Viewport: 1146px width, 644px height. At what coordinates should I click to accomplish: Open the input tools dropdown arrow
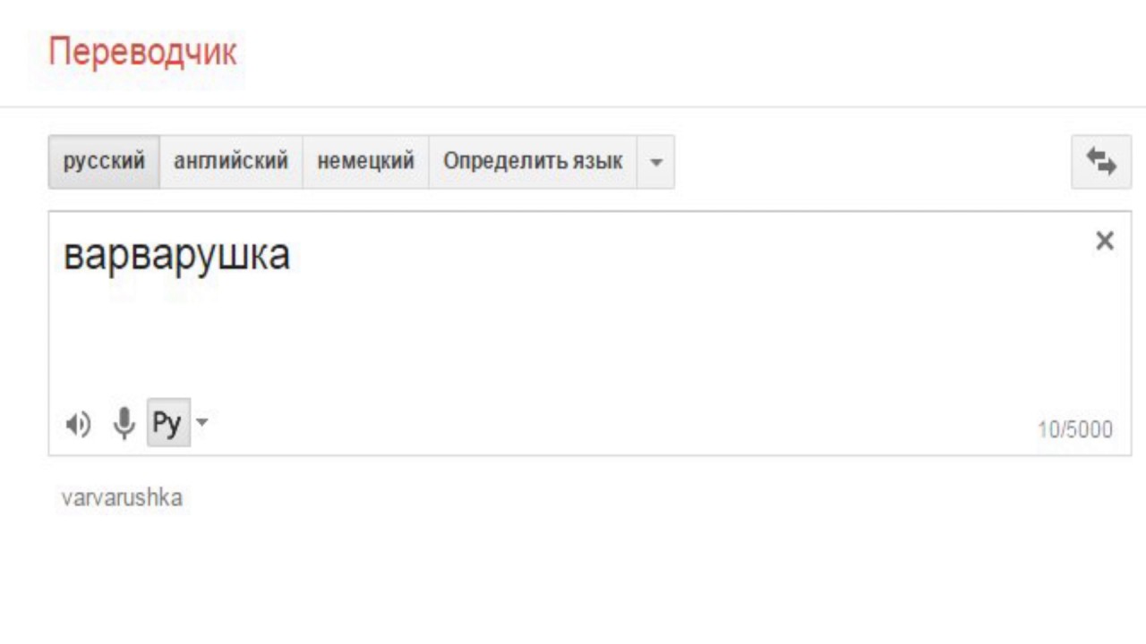pyautogui.click(x=201, y=421)
